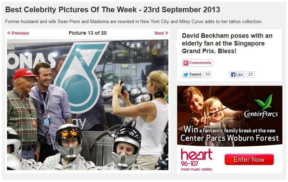
Task: Click the red comment bubble icon
Action: tap(186, 63)
